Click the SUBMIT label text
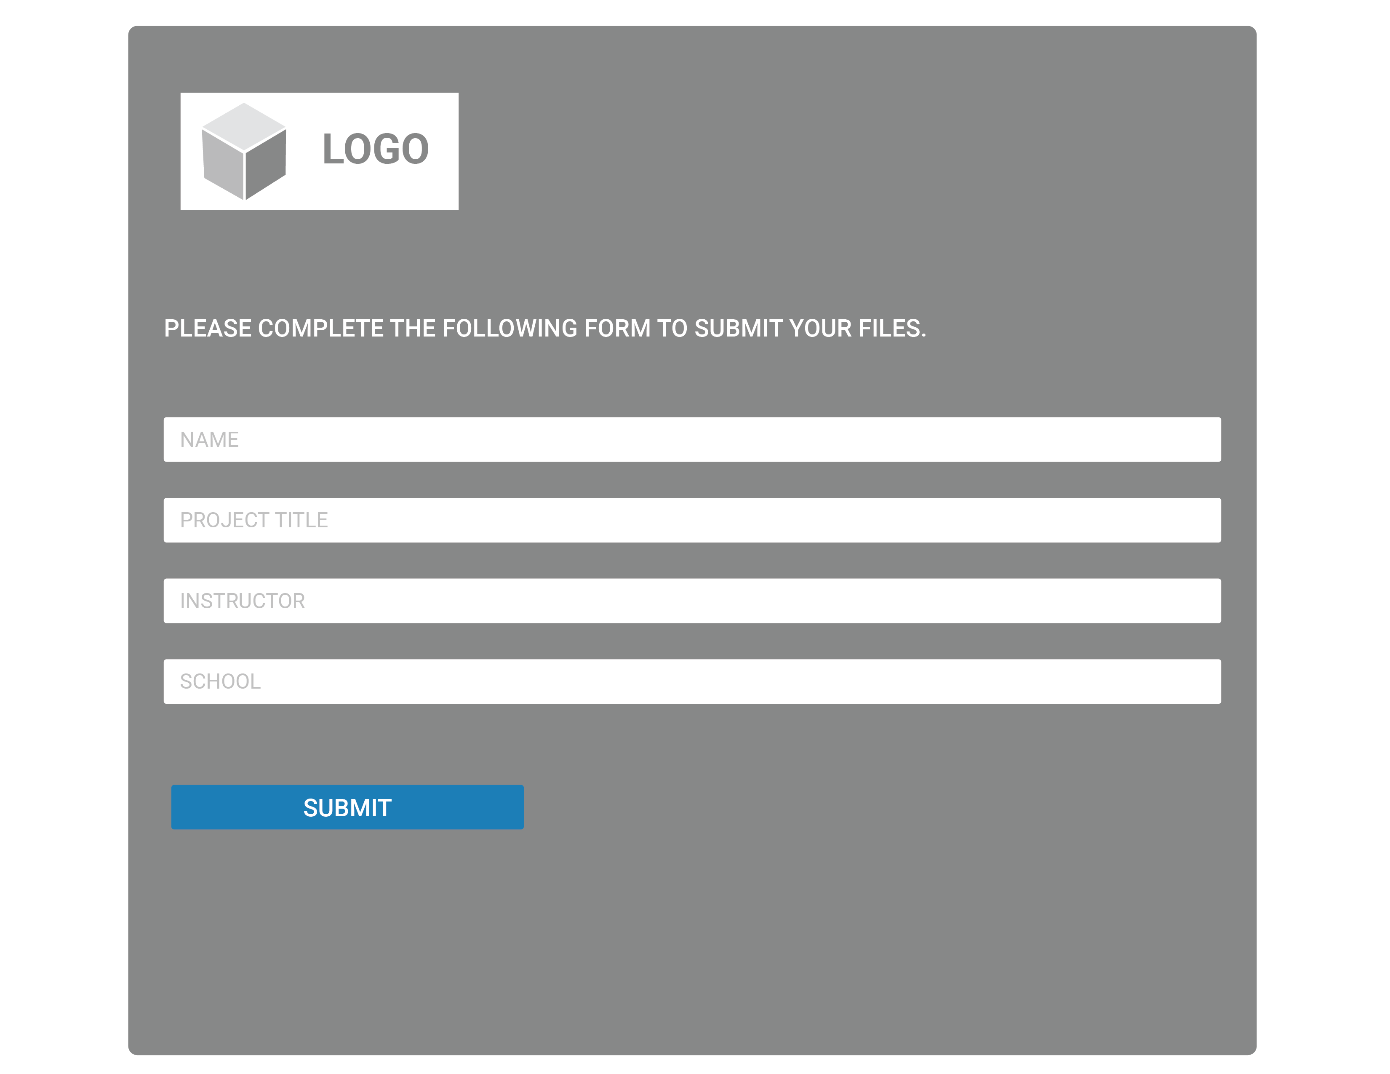The width and height of the screenshot is (1390, 1074). click(347, 808)
